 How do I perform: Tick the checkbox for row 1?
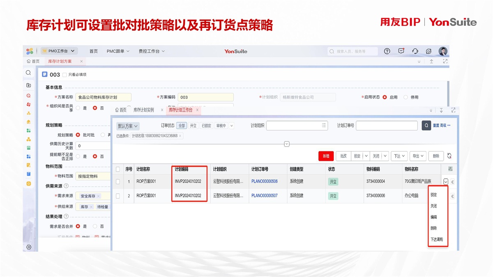(x=118, y=182)
